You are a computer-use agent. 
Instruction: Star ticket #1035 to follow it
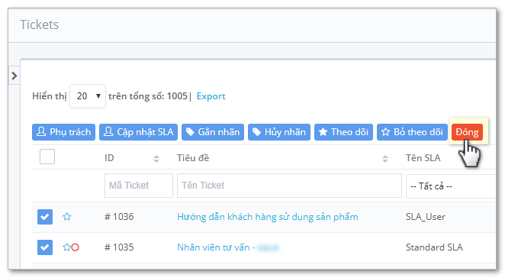[x=66, y=247]
